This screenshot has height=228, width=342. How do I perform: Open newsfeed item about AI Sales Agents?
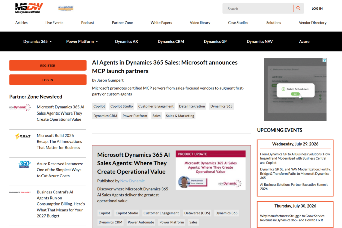pyautogui.click(x=60, y=113)
